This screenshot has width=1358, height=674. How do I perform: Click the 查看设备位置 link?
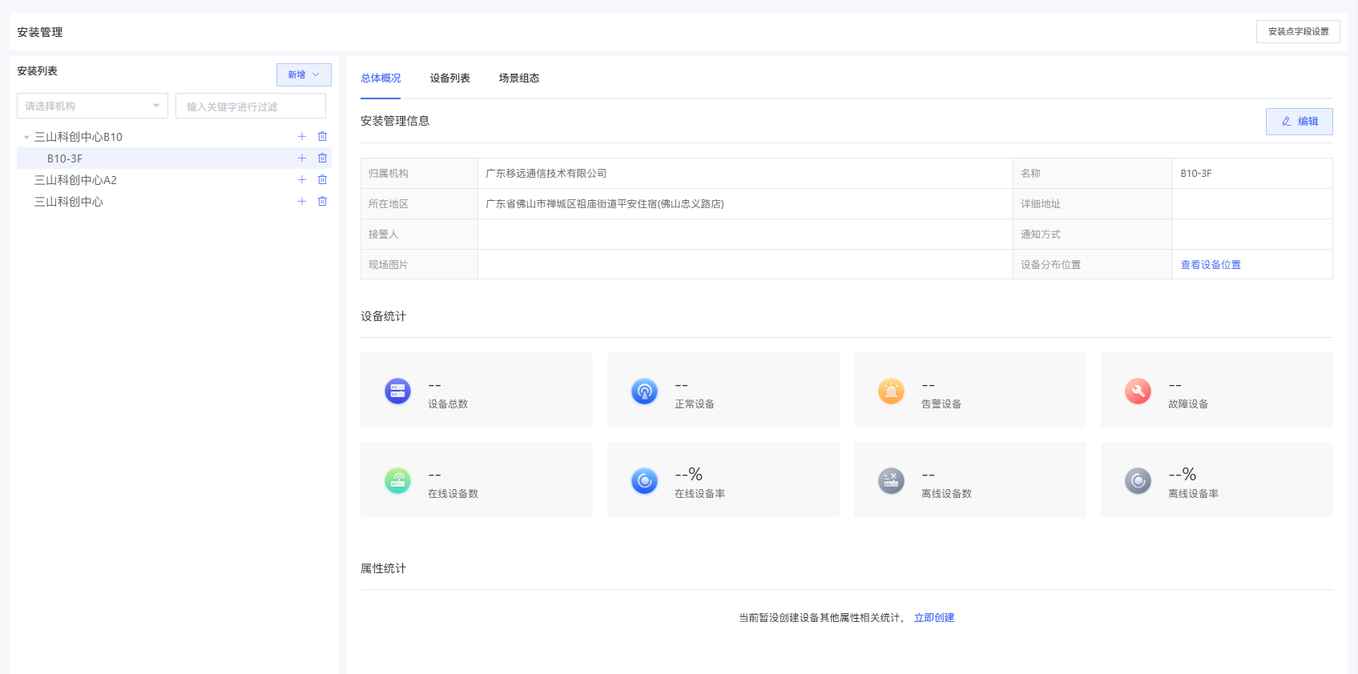coord(1210,265)
